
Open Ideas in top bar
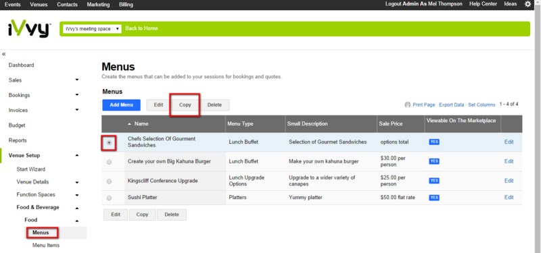(x=511, y=4)
